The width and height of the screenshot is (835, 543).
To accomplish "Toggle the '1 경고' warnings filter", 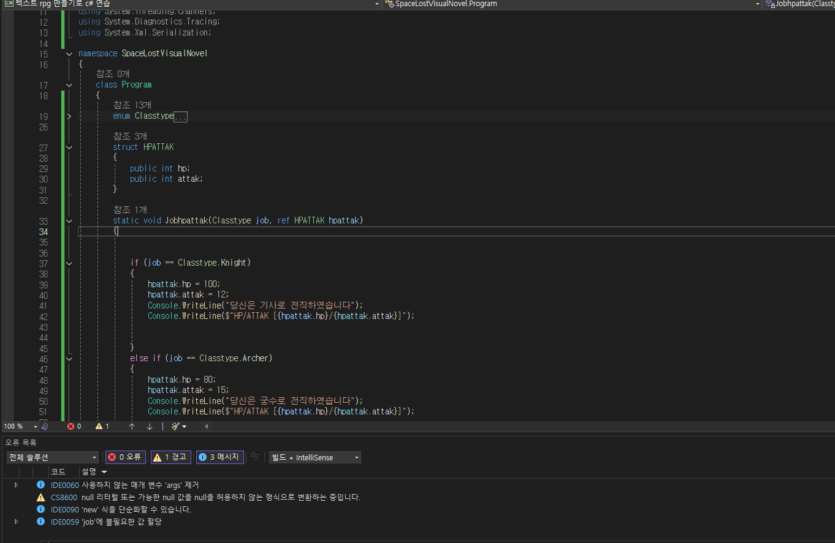I will 171,457.
